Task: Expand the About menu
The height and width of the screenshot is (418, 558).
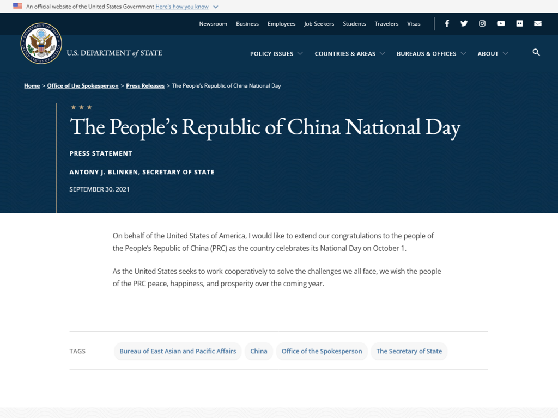Action: click(x=493, y=54)
